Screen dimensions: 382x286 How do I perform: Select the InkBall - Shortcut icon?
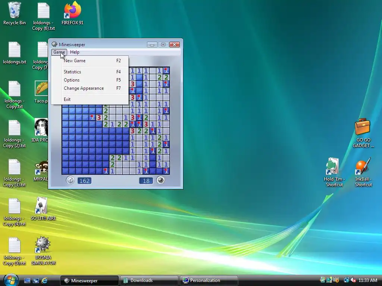(x=363, y=166)
